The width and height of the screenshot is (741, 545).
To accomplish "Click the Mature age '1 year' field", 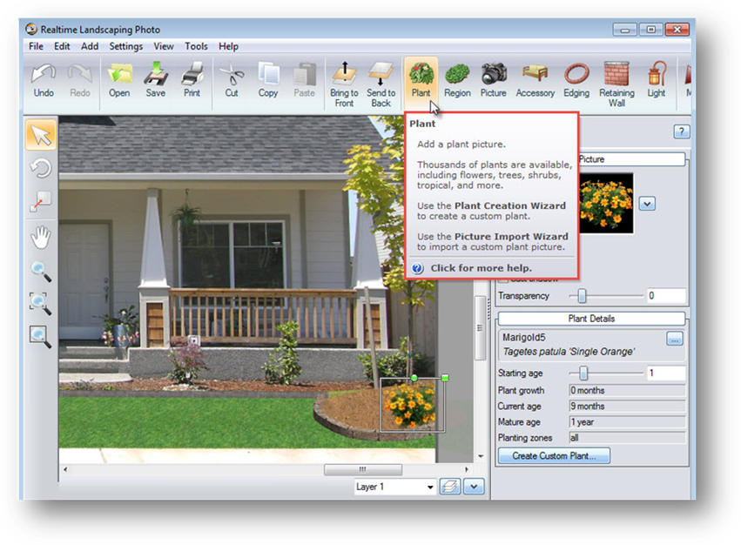I will (x=627, y=422).
